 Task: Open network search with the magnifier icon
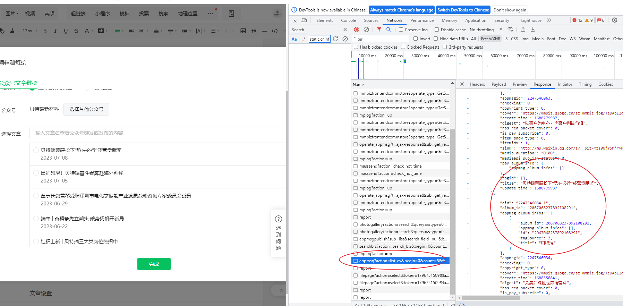pos(389,29)
